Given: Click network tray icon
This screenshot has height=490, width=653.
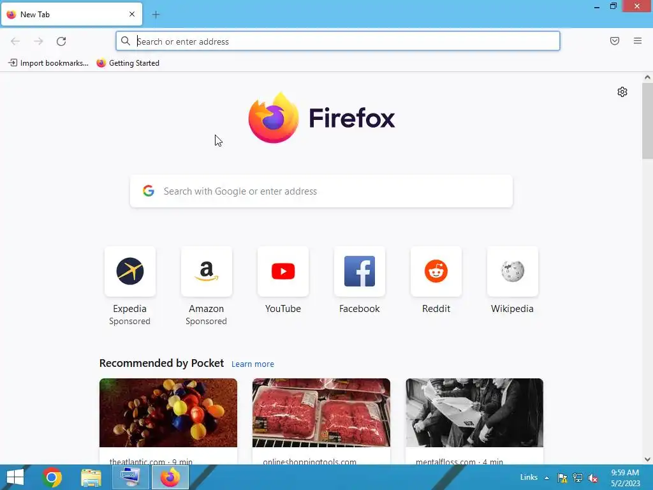Looking at the screenshot, I should click(578, 477).
